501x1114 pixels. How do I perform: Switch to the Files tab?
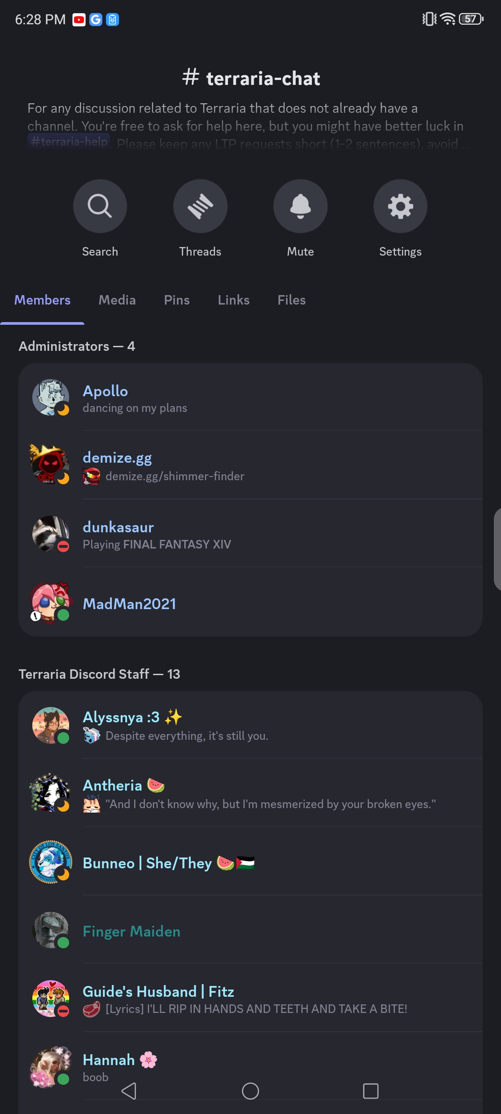(292, 300)
